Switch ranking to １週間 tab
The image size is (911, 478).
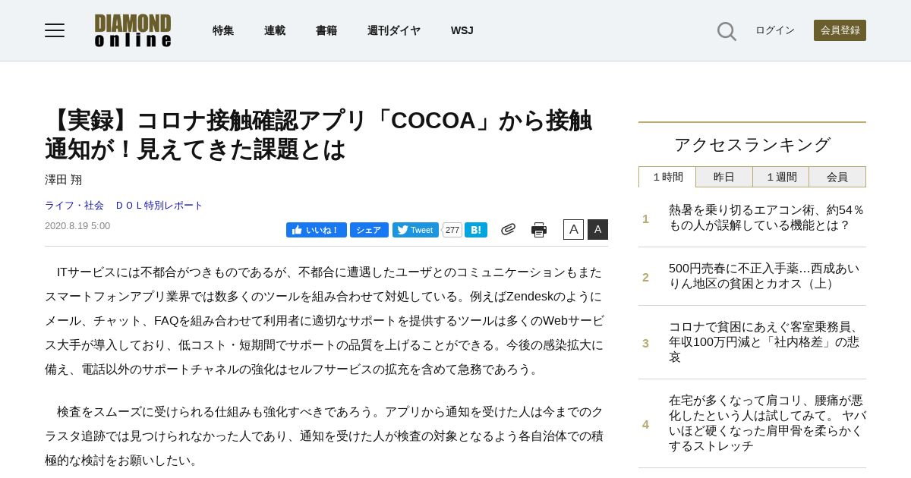pos(781,177)
